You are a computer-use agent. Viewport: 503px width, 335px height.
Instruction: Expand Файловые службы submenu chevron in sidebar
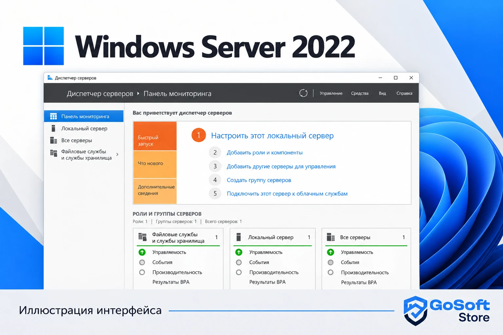117,154
